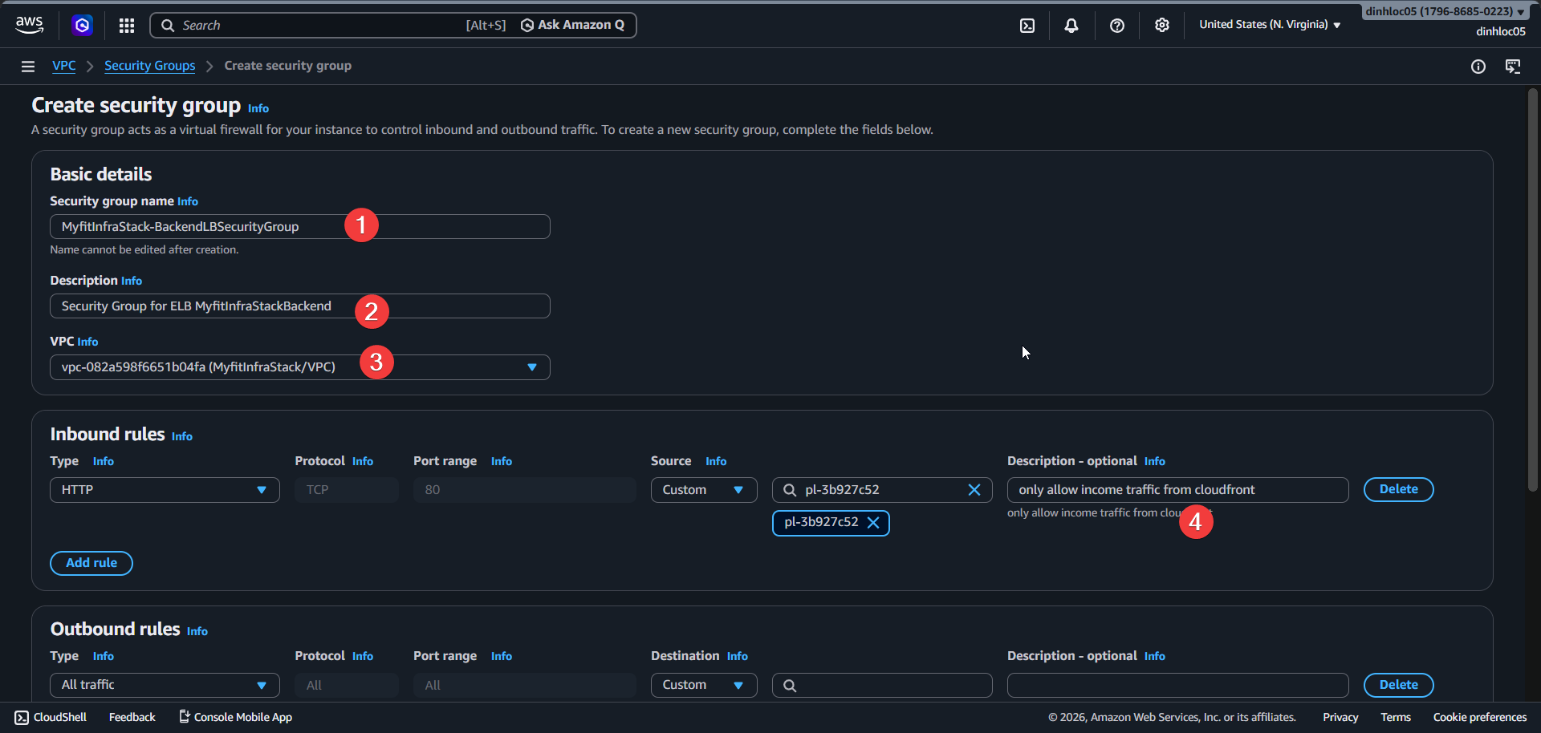This screenshot has height=733, width=1541.
Task: Click the Security group name field
Action: pos(299,227)
